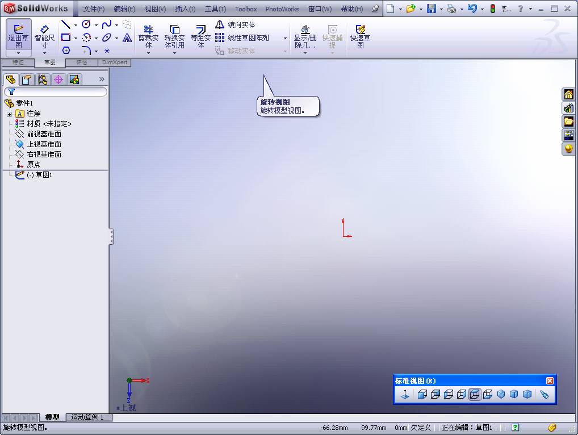Open the Line tool dropdown arrow
This screenshot has height=435, width=578.
[x=76, y=25]
